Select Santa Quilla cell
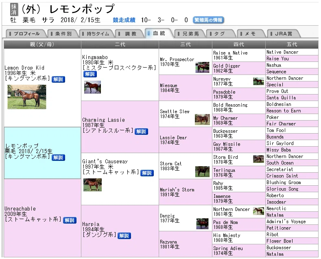The image size is (321, 259). (x=292, y=98)
